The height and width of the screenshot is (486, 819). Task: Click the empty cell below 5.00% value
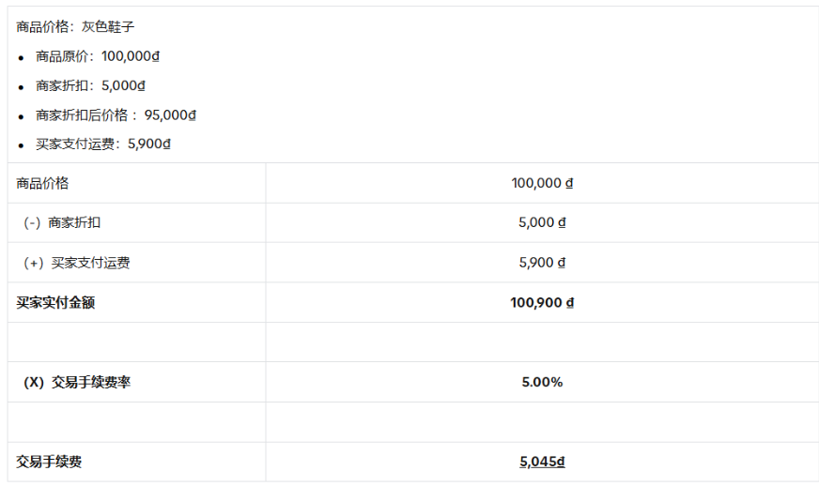pyautogui.click(x=542, y=422)
